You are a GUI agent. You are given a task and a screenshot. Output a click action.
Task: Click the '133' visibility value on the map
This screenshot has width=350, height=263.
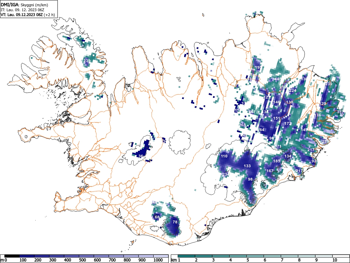pyautogui.click(x=247, y=166)
